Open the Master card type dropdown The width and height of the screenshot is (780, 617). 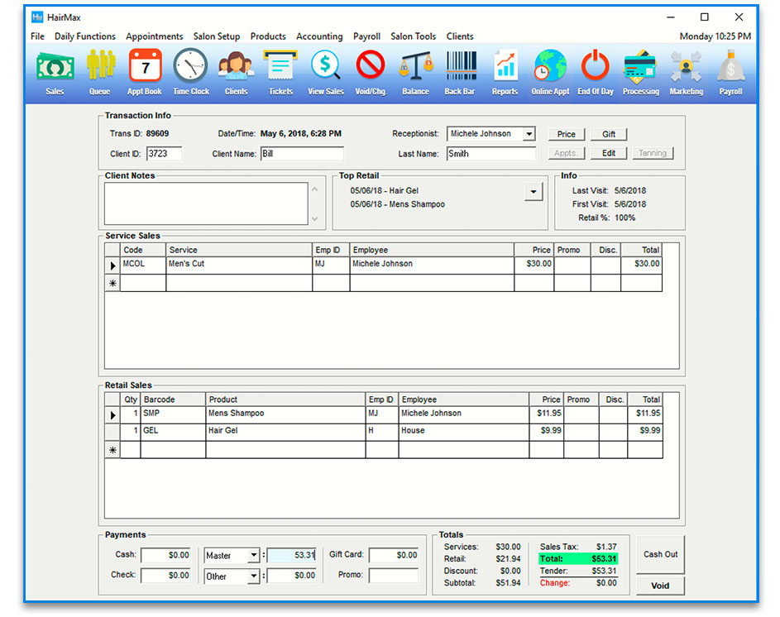click(x=253, y=556)
